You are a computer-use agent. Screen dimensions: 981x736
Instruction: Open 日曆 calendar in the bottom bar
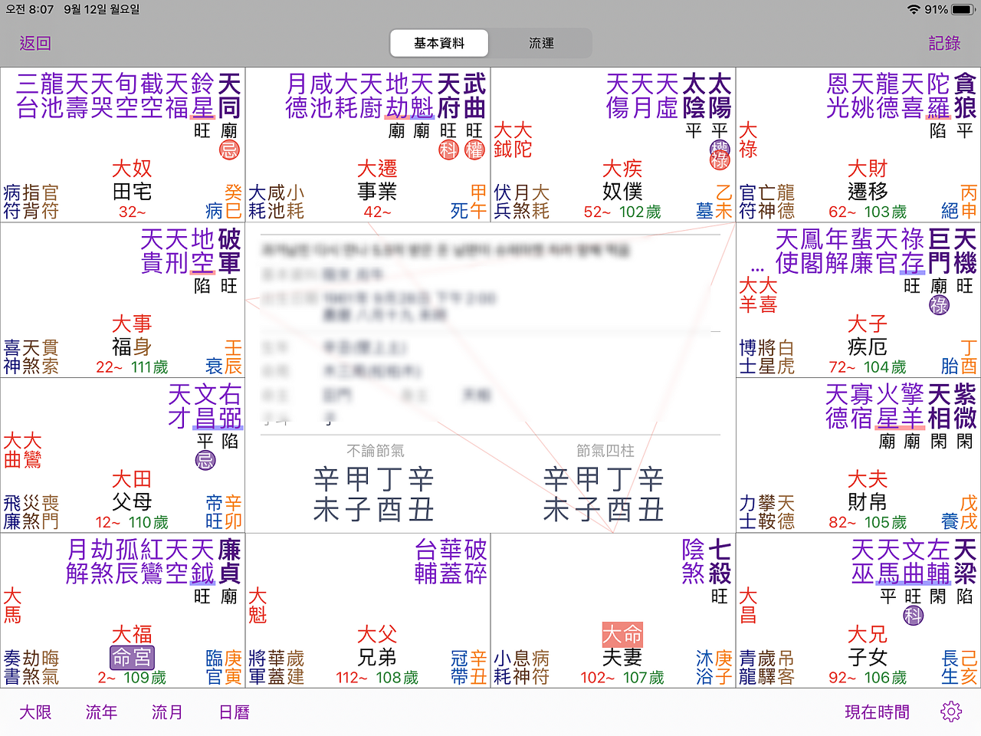click(x=234, y=712)
